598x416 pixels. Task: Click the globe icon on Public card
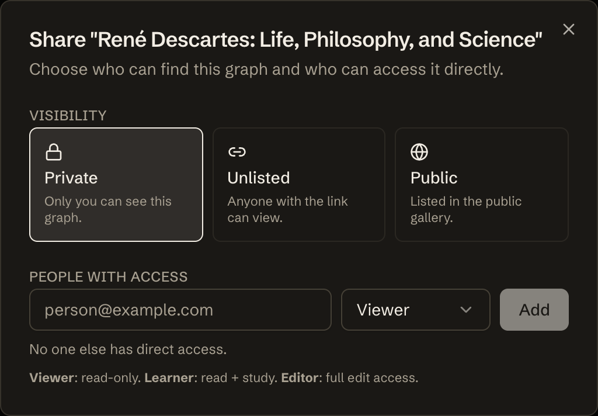[419, 152]
